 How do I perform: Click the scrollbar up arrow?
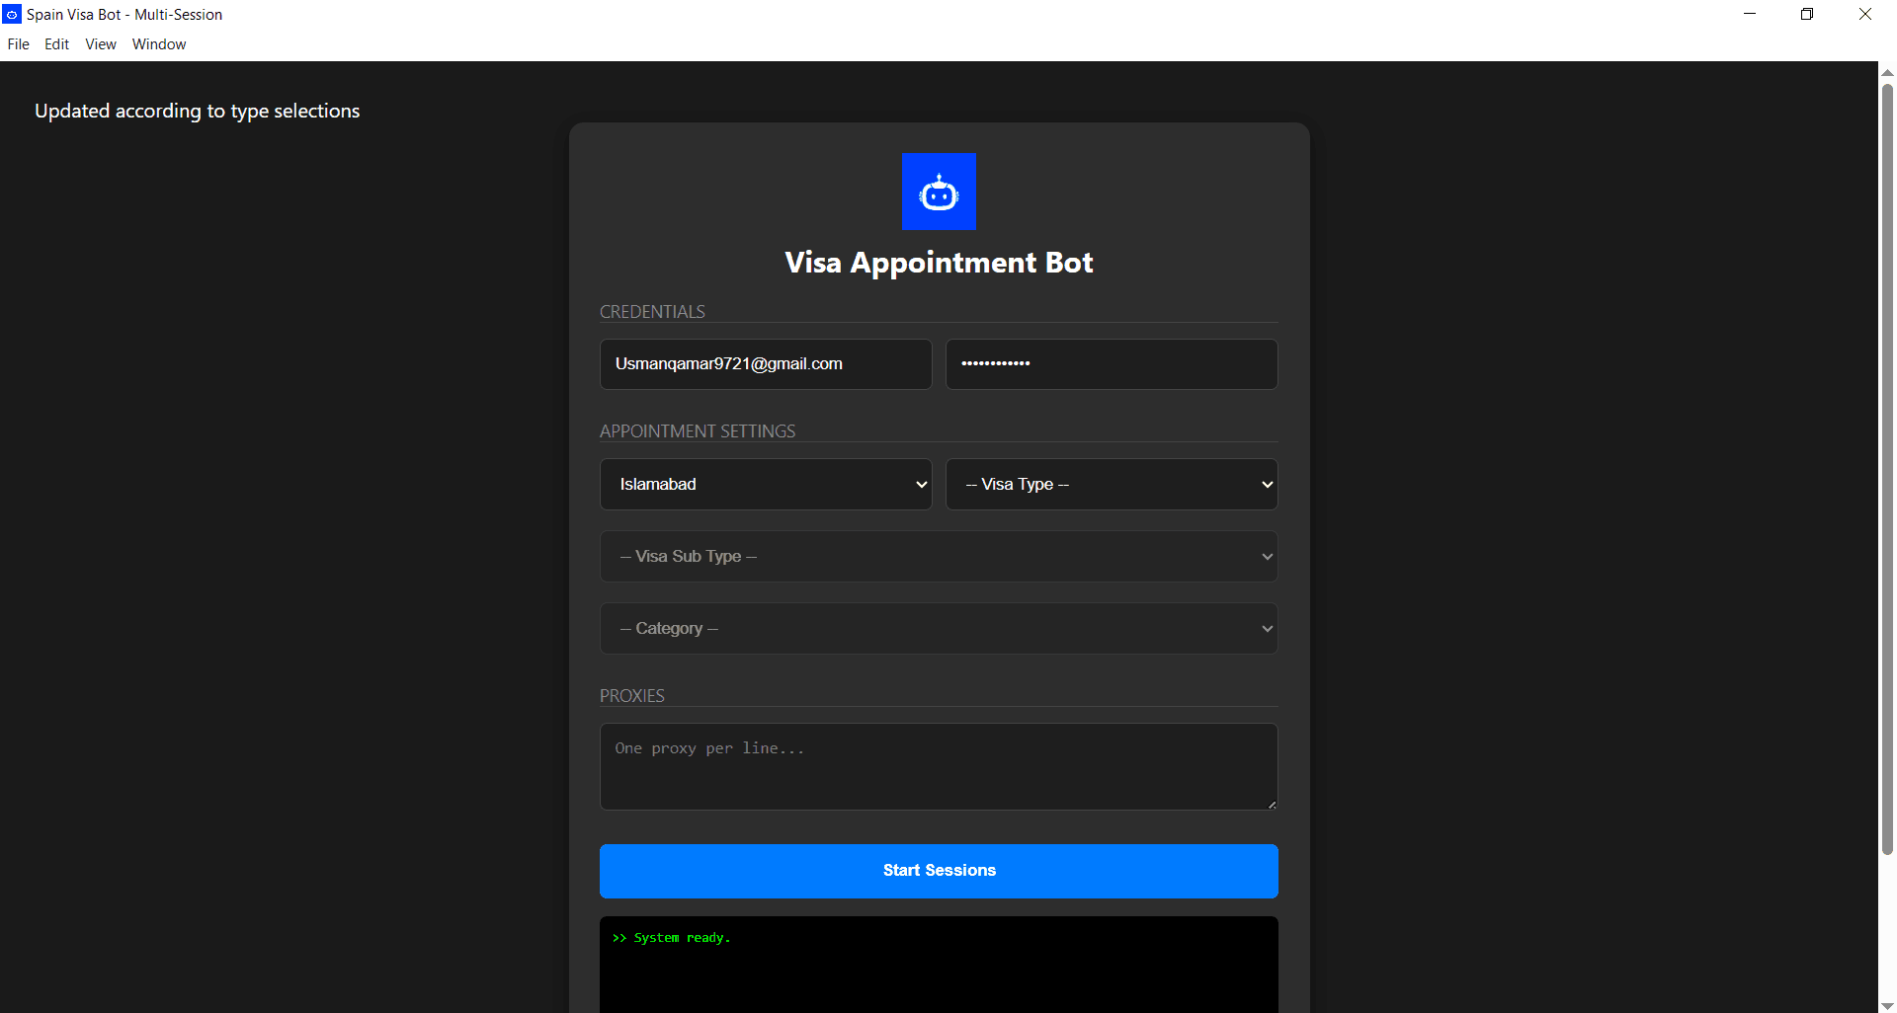tap(1887, 72)
